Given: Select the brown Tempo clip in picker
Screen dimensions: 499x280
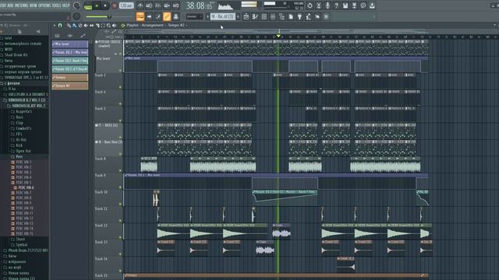Looking at the screenshot, I should tap(70, 78).
